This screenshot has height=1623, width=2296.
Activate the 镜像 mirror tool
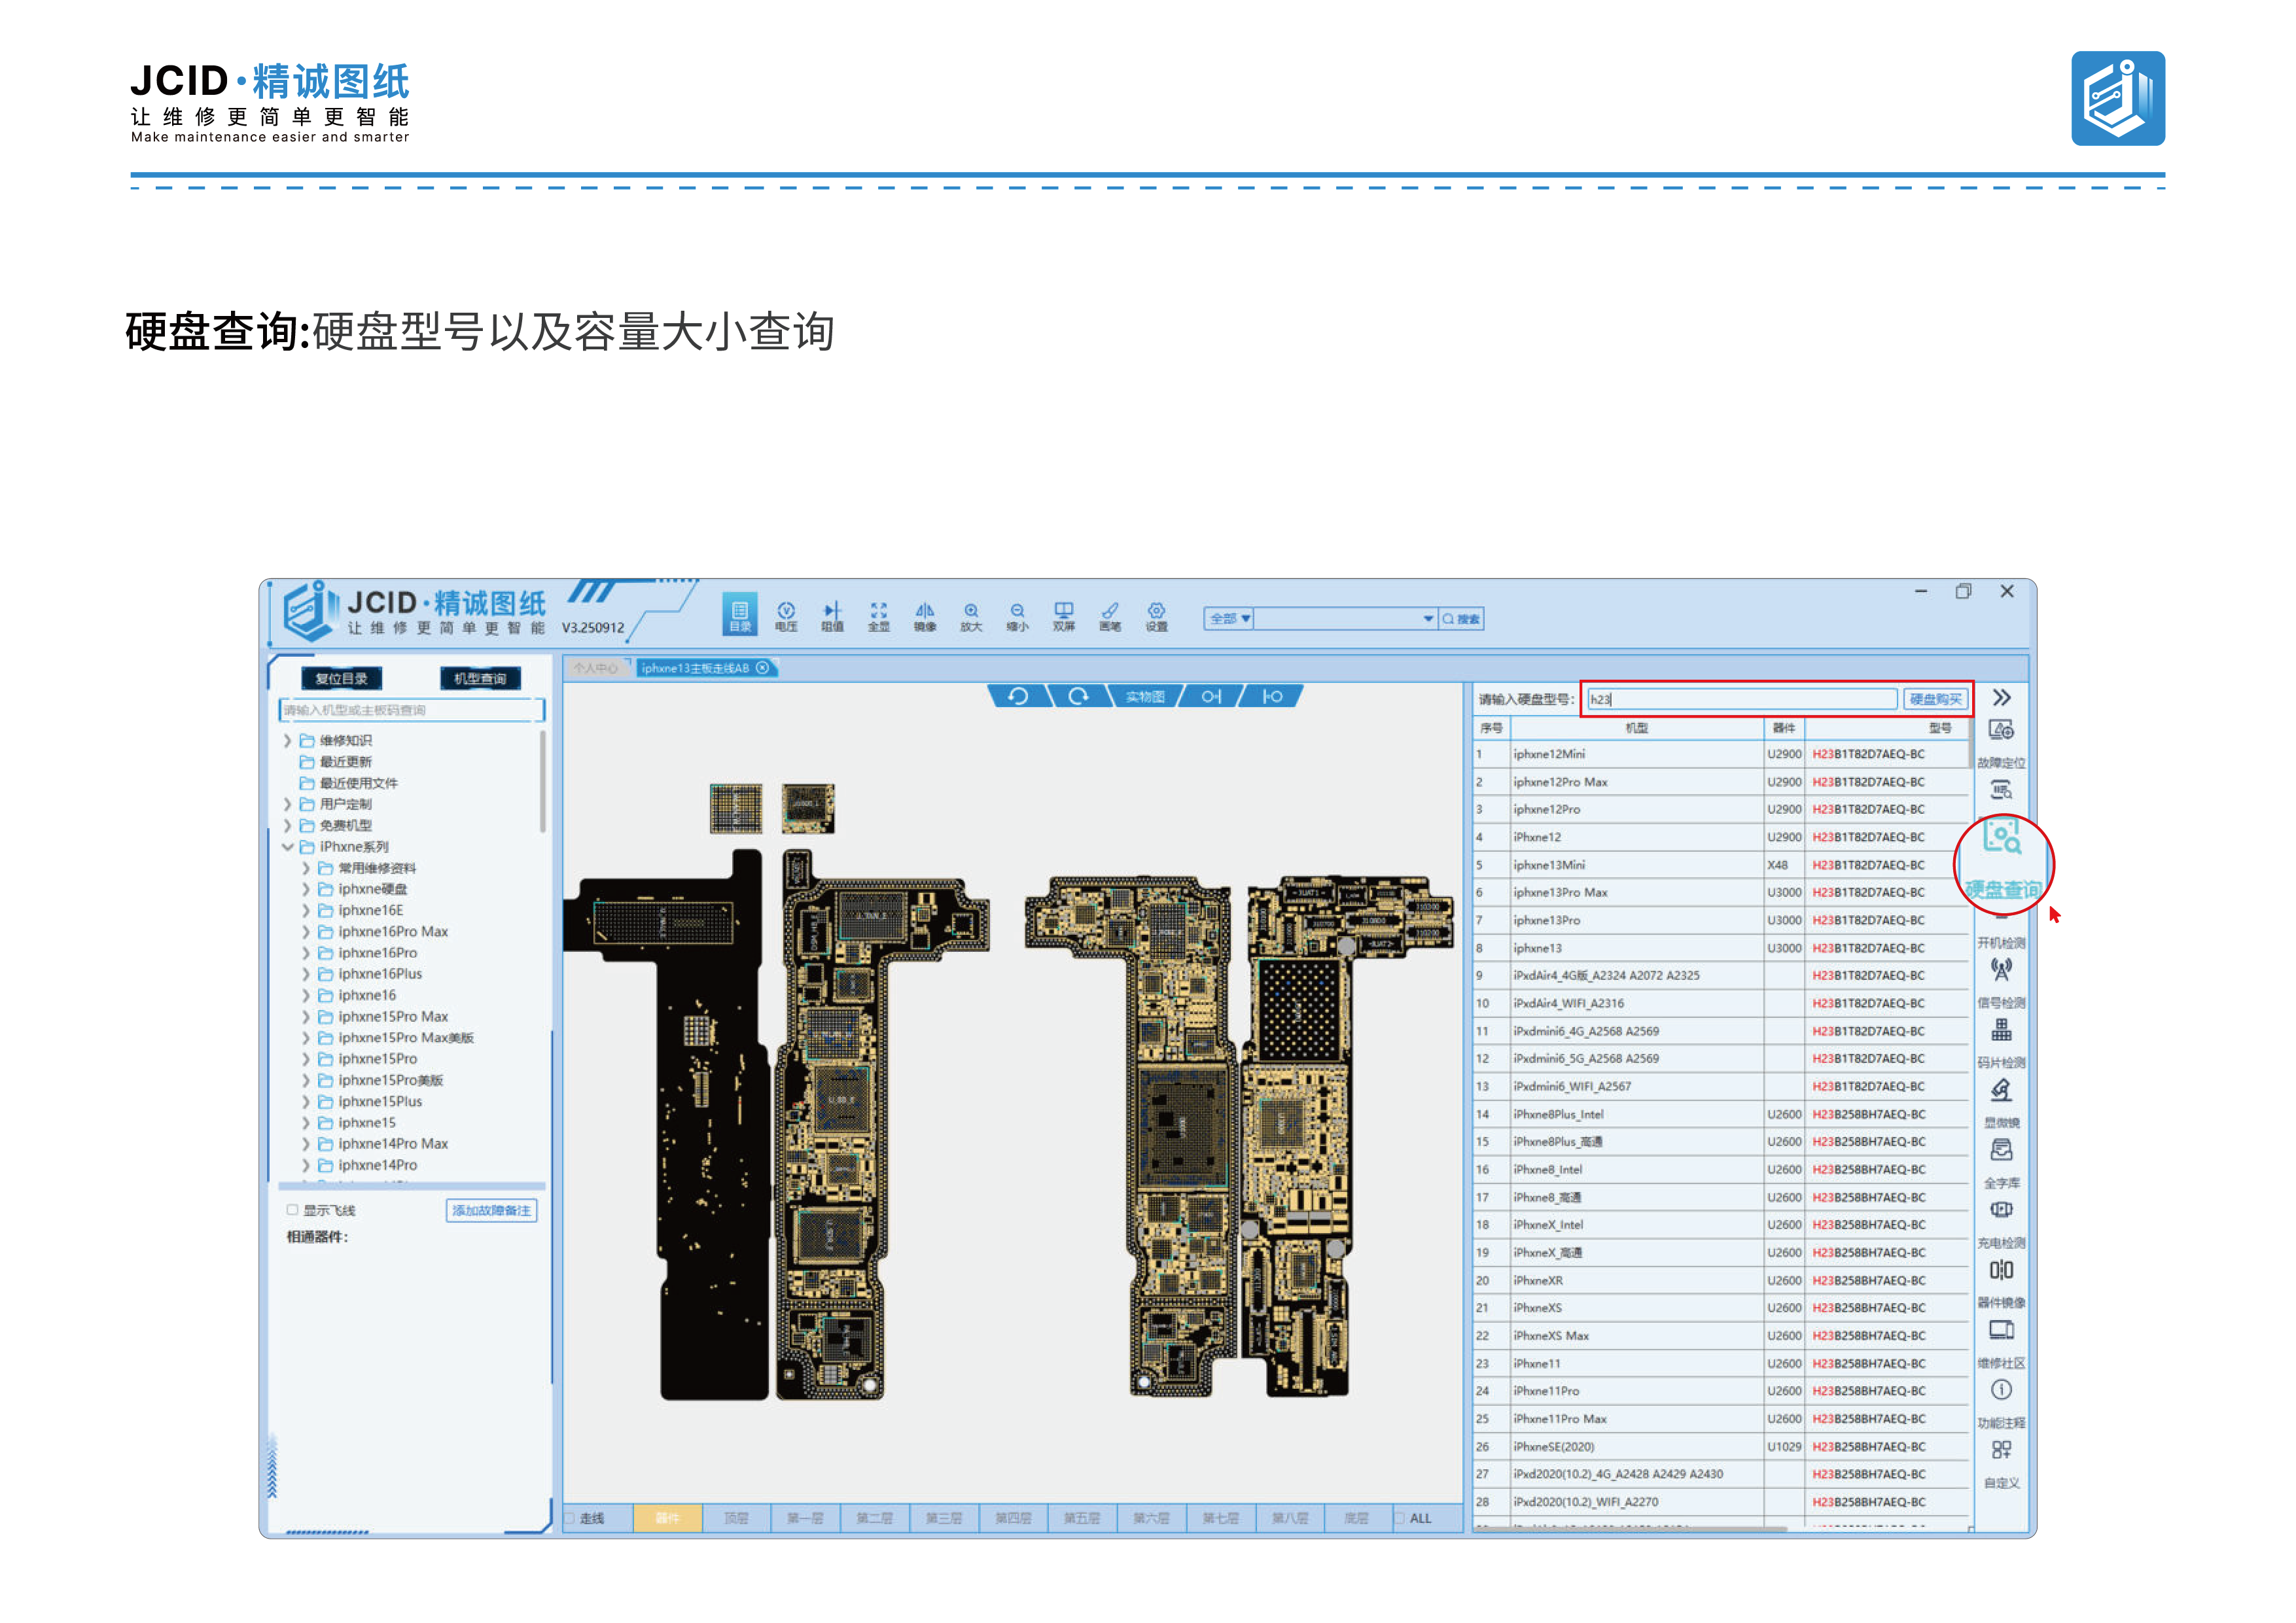click(x=925, y=616)
